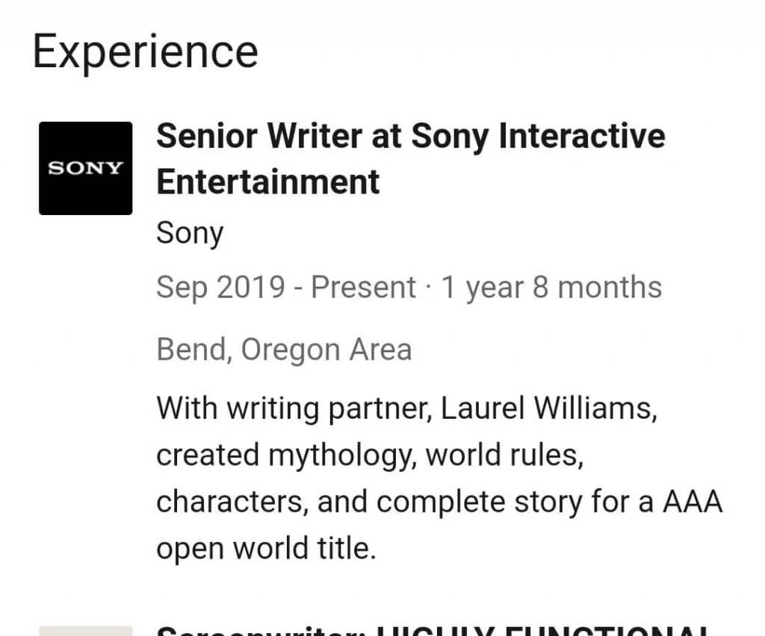The image size is (765, 636).
Task: Click the SONY wordmark inside the logo
Action: (x=85, y=168)
